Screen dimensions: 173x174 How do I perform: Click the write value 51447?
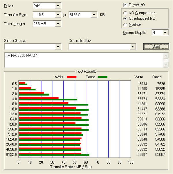tap(142, 109)
